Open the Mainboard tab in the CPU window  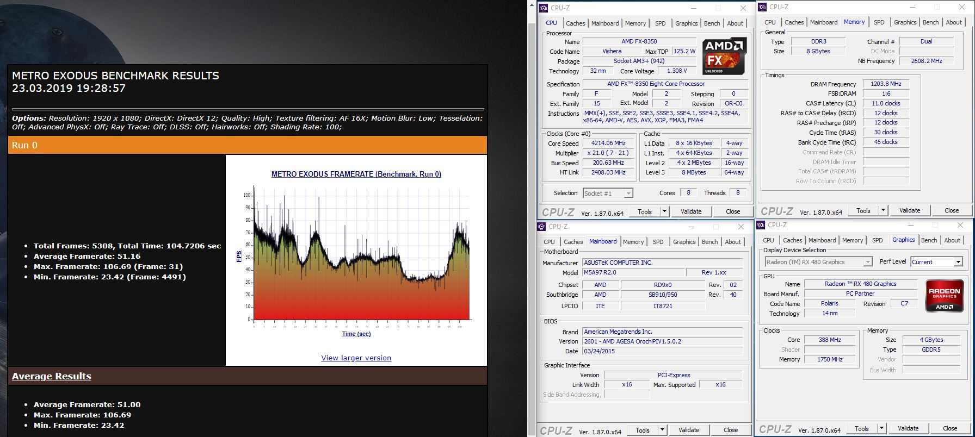point(605,23)
